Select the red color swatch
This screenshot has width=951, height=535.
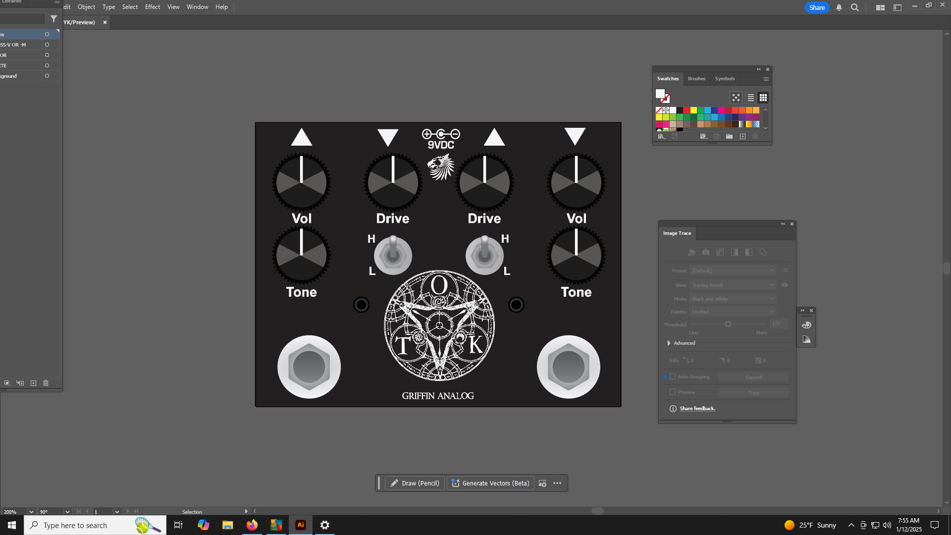[x=687, y=110]
